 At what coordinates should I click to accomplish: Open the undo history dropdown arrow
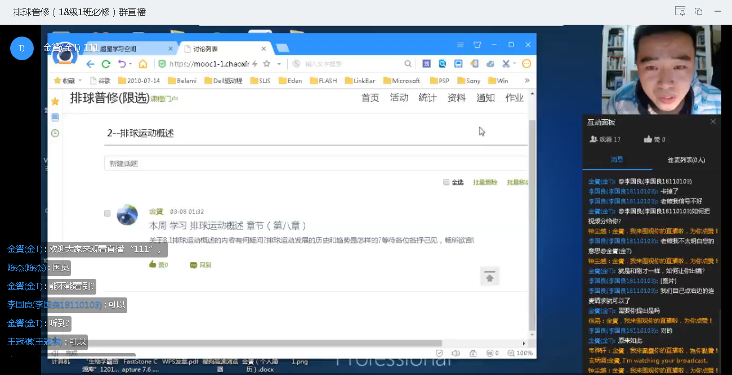(130, 64)
